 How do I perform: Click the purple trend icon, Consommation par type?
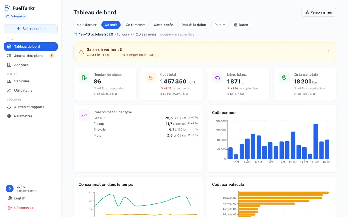point(84,115)
